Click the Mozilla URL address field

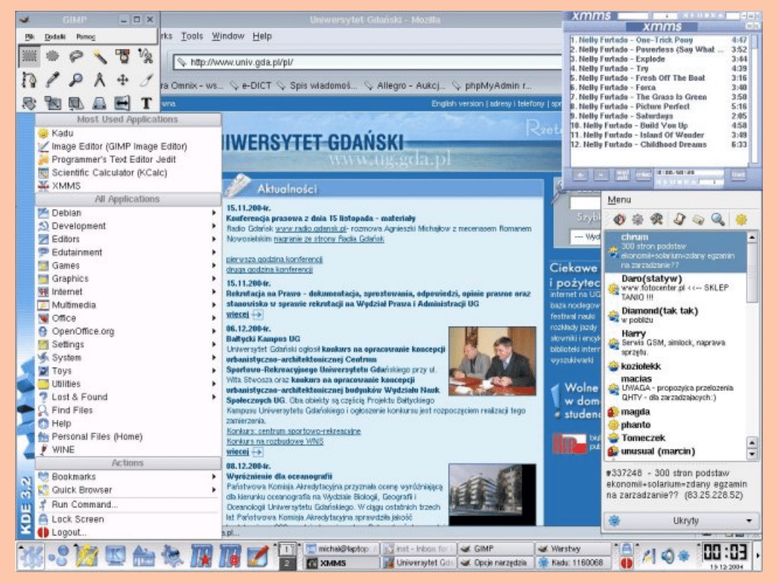[x=367, y=62]
